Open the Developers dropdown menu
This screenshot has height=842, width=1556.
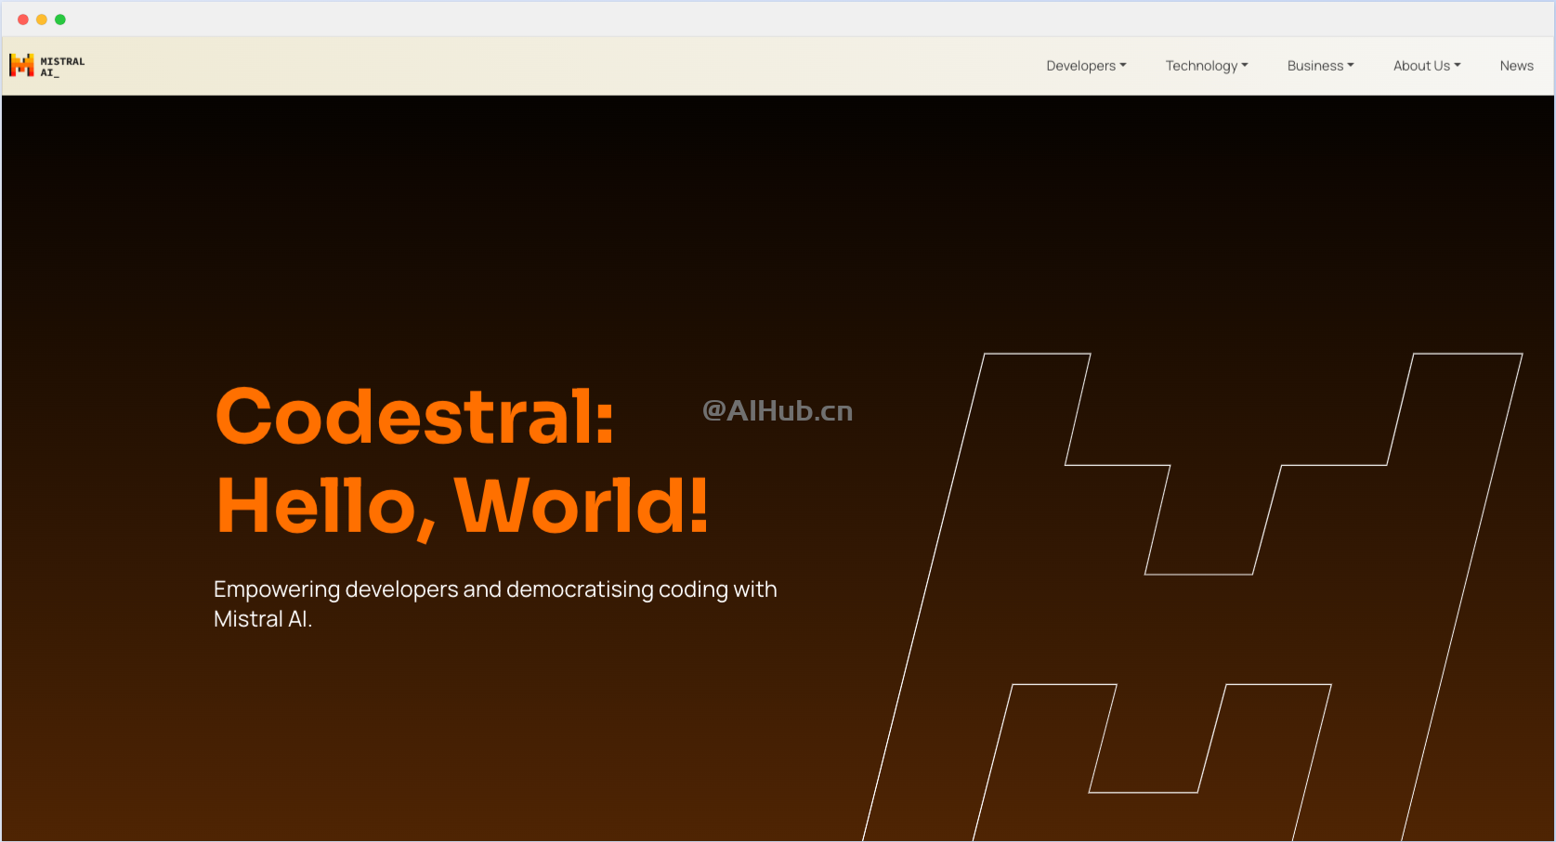[x=1086, y=66]
